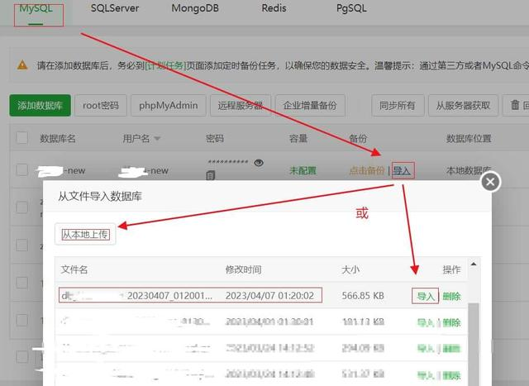The height and width of the screenshot is (386, 529).
Task: Sort by 用户名 column dropdown arrow
Action: (x=157, y=139)
